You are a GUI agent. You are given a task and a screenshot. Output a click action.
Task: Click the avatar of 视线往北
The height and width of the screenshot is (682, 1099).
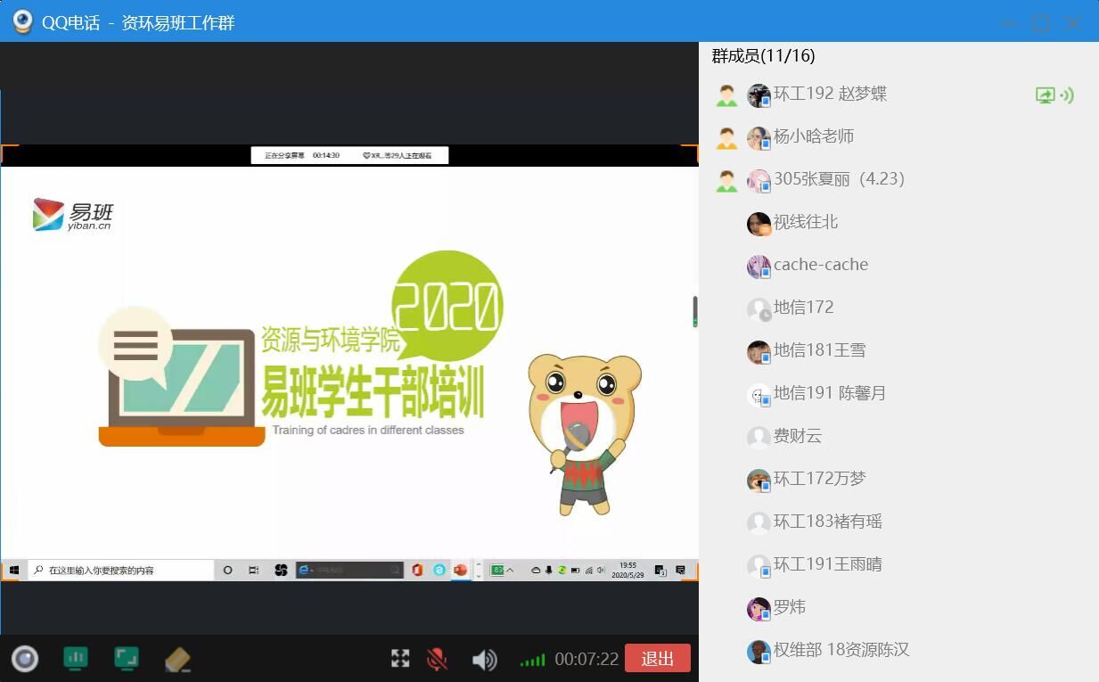click(759, 224)
